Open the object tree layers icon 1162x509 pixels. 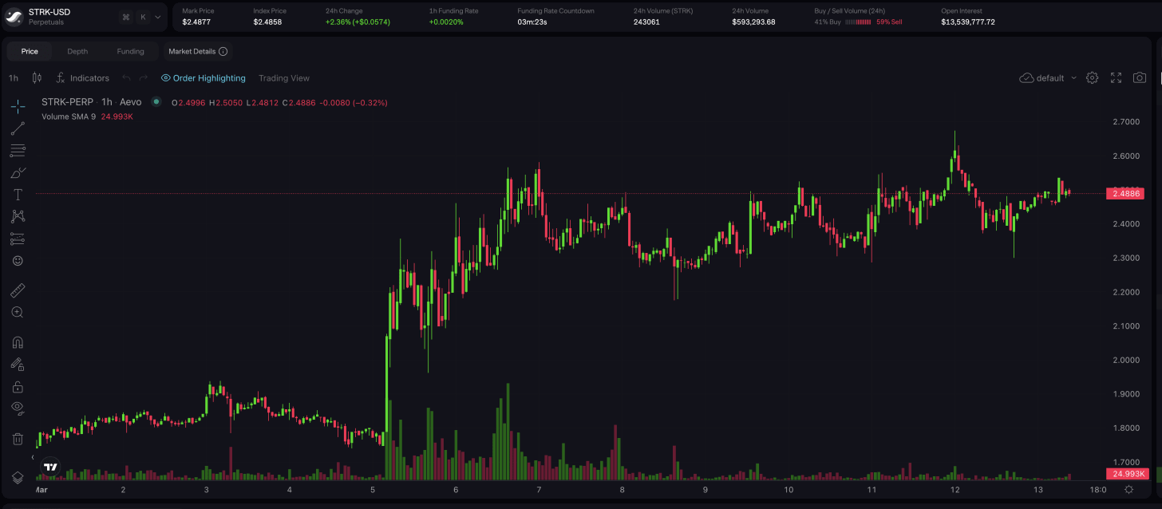tap(18, 477)
